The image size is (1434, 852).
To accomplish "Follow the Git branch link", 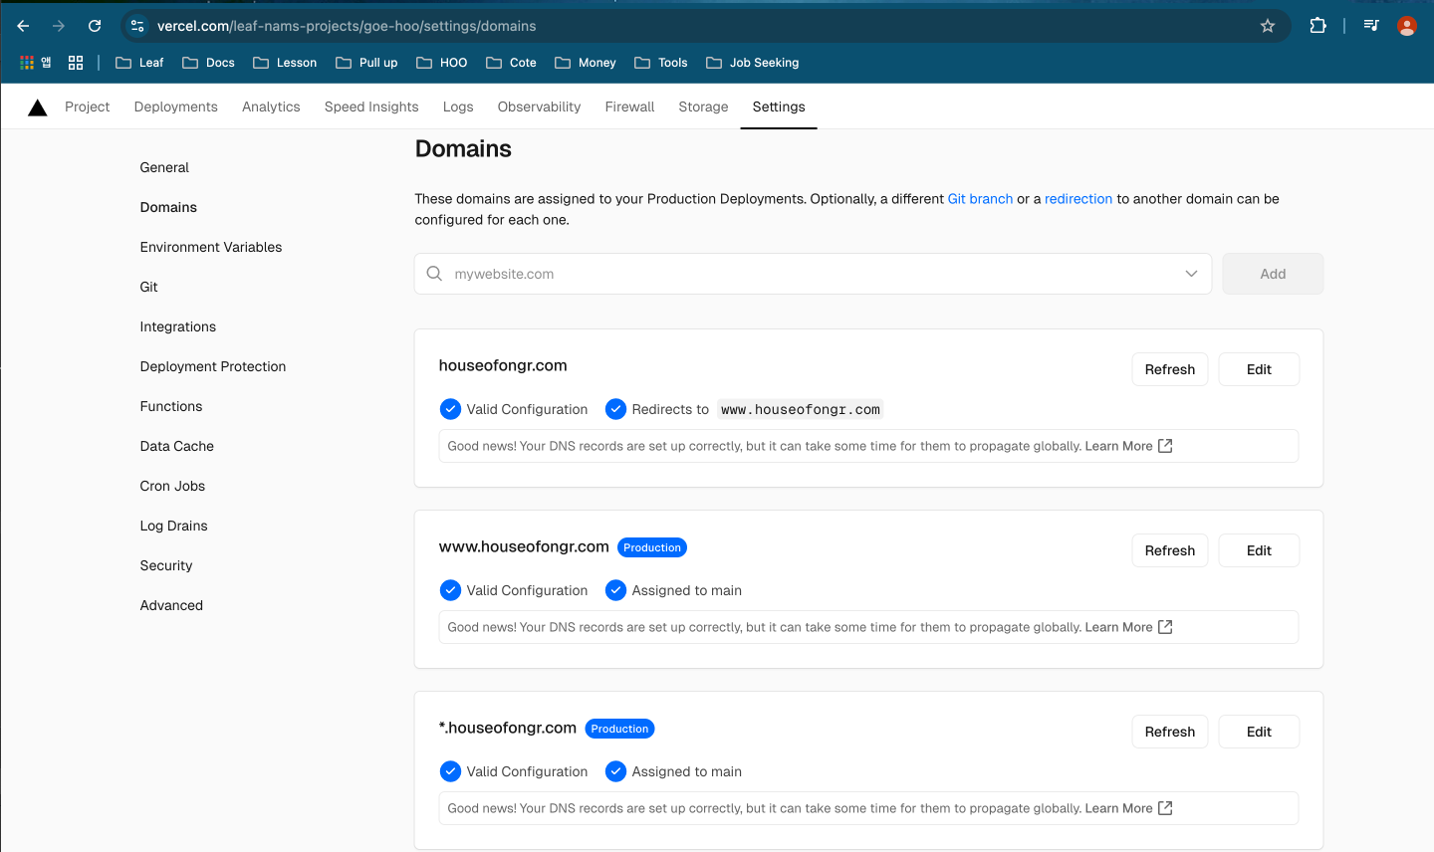I will 980,199.
